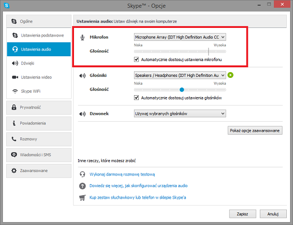
Task: Click the Skype logo in title bar
Action: pos(7,5)
